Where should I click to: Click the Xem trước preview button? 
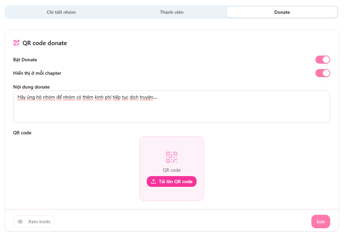(x=34, y=222)
